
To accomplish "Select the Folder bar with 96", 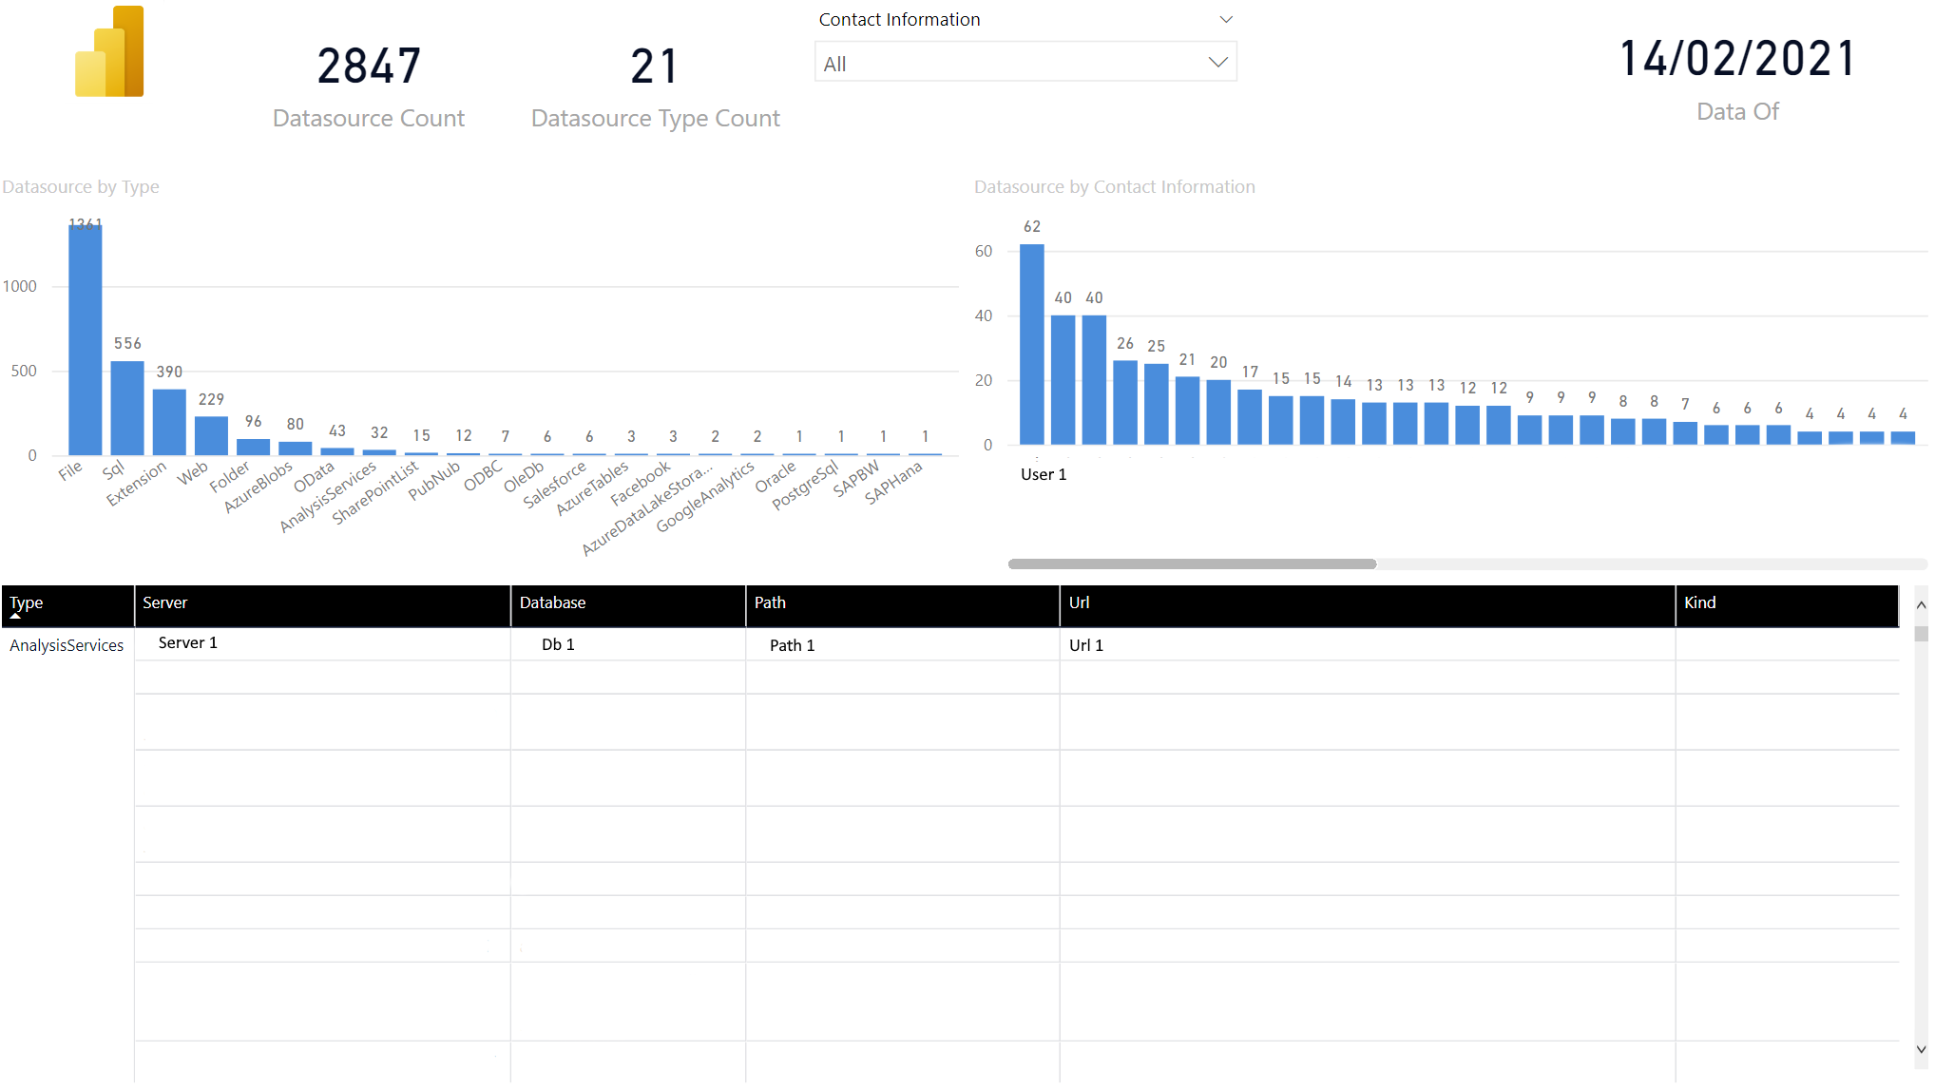I will (253, 447).
